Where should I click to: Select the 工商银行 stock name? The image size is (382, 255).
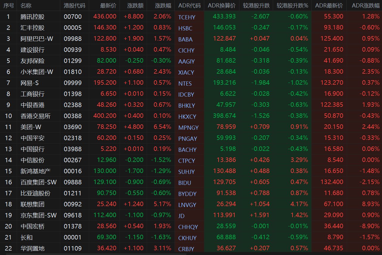pyautogui.click(x=33, y=94)
